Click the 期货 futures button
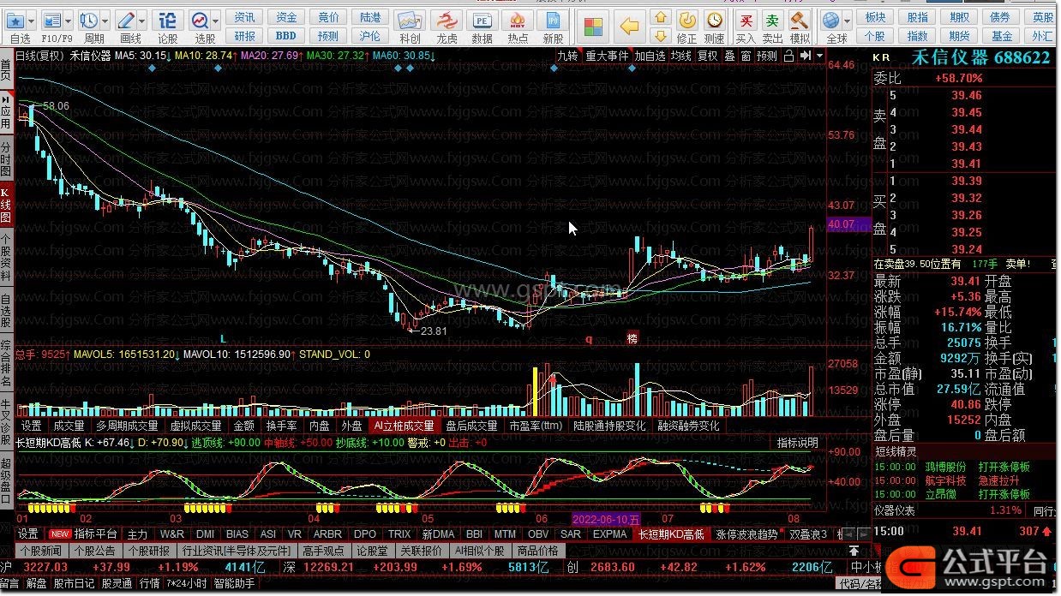The width and height of the screenshot is (1061, 596). [960, 36]
